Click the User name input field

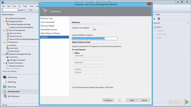[x=89, y=59]
